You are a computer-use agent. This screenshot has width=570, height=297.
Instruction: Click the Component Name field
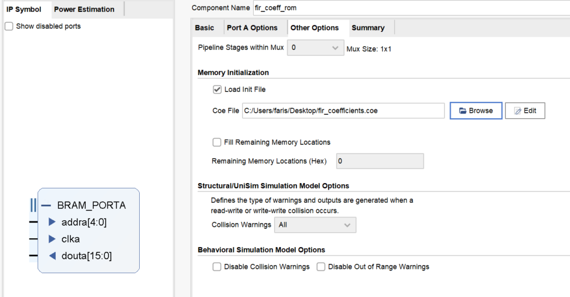coord(412,8)
